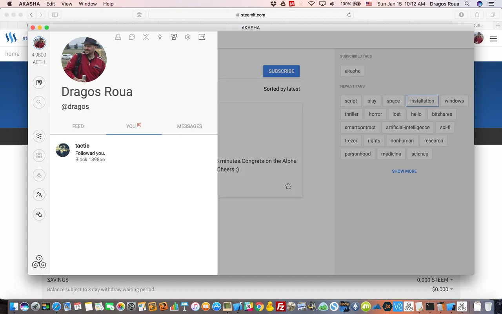The width and height of the screenshot is (502, 314).
Task: Open the Help menu in menu bar
Action: coord(108,4)
